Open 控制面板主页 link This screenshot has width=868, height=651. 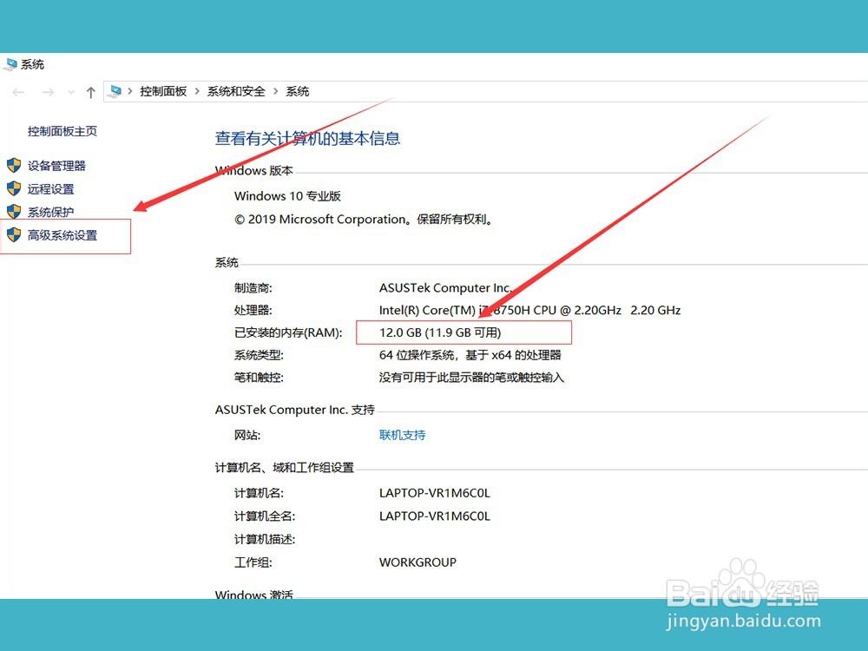coord(62,131)
